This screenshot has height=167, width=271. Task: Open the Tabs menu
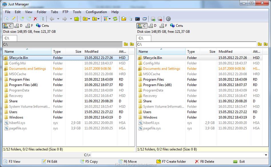(x=54, y=12)
